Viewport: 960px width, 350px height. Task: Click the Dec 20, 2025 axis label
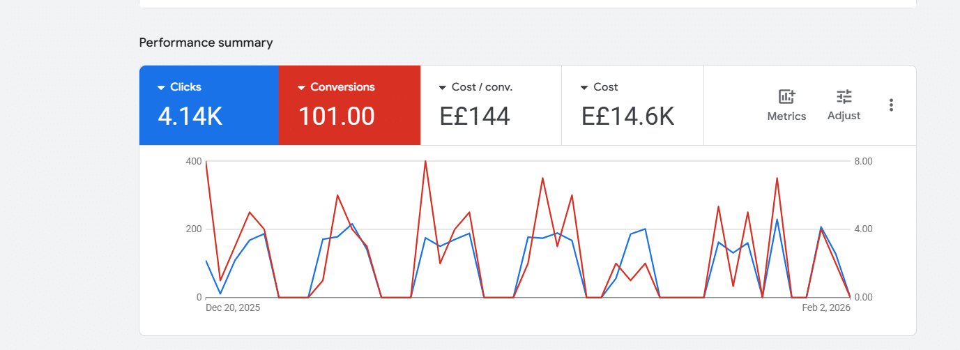coord(233,307)
